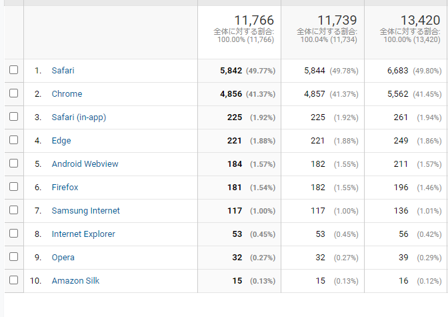Click Chrome's value 5,562
This screenshot has width=448, height=317.
click(x=398, y=94)
